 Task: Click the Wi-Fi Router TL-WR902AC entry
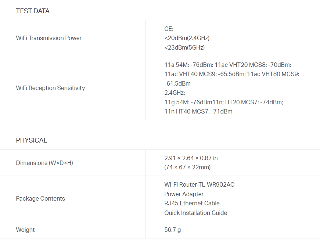click(199, 184)
